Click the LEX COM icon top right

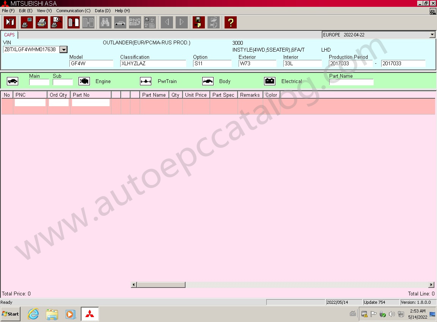coord(432,11)
